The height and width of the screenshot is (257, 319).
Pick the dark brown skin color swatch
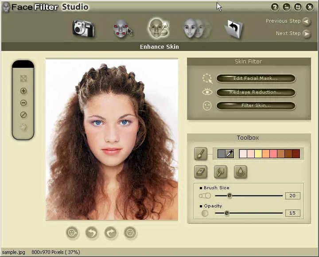coord(296,154)
